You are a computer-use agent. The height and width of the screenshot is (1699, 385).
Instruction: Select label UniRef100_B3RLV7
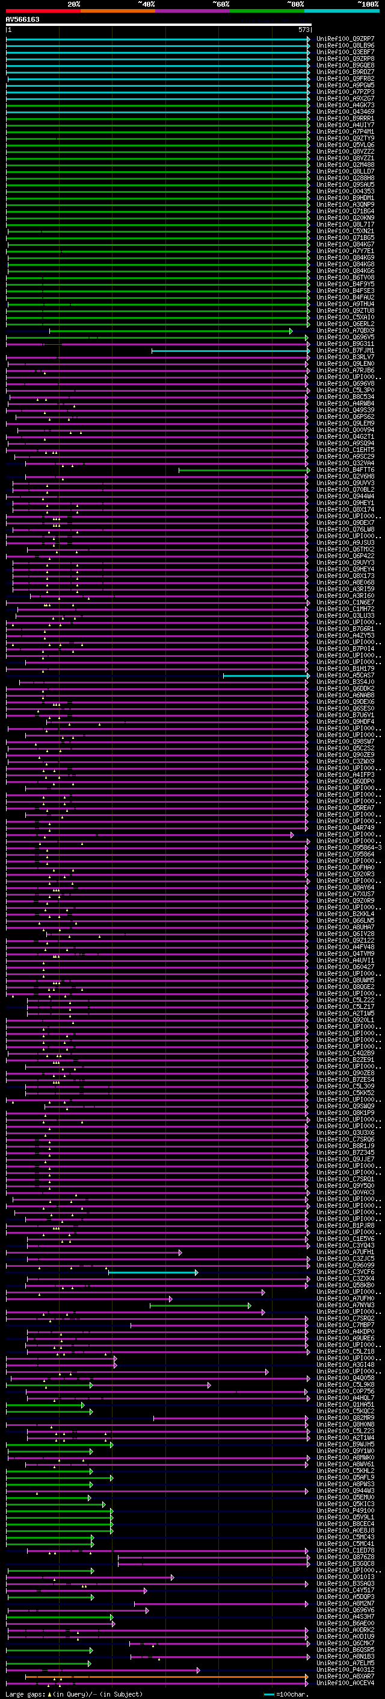345,357
